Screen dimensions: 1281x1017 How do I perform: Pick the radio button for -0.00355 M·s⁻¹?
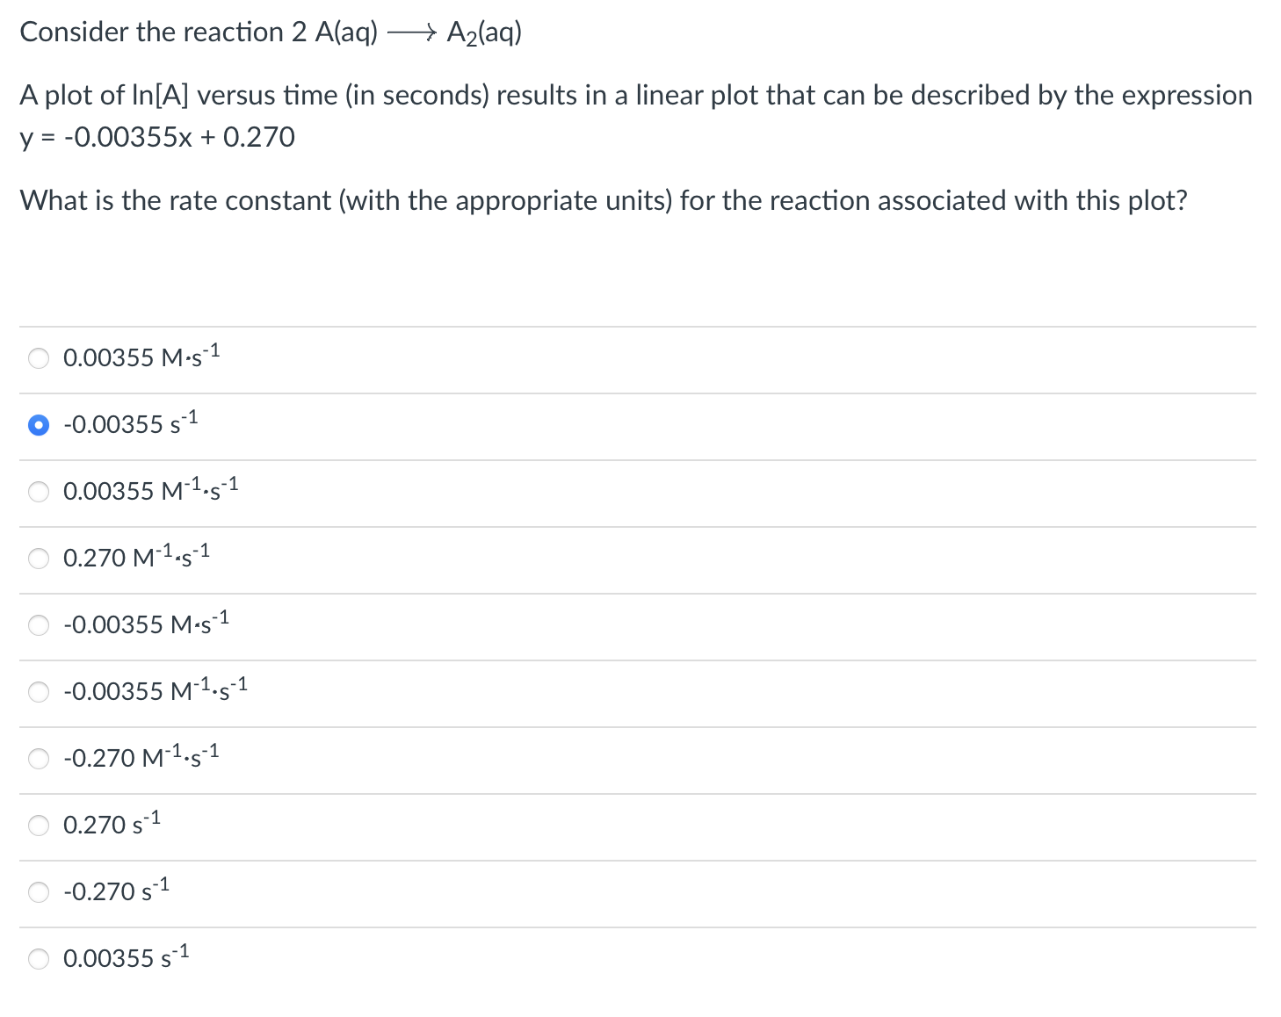coord(39,625)
